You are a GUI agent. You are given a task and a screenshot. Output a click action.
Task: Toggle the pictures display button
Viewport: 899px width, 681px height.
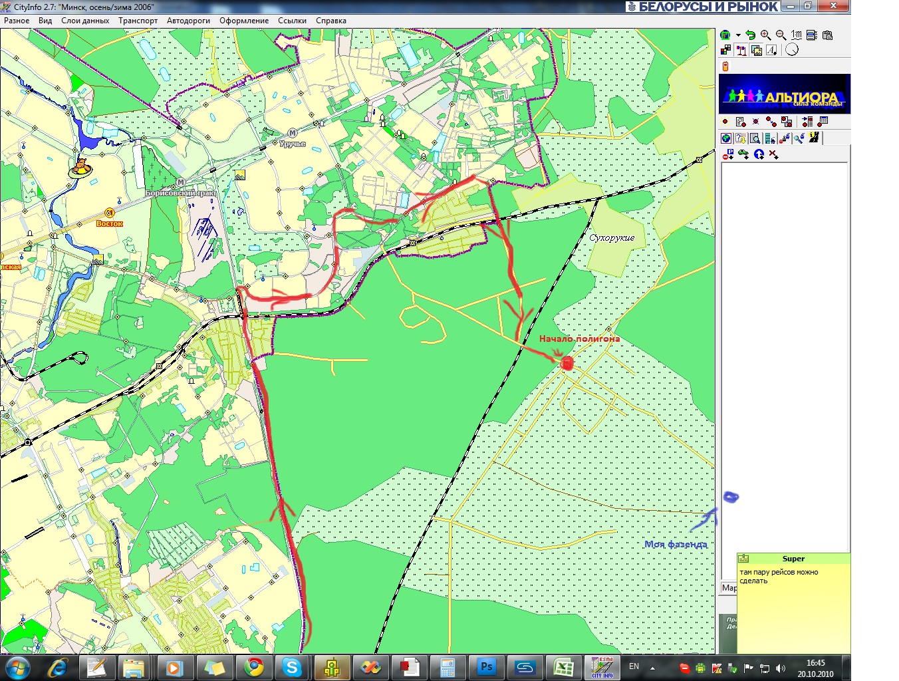(x=756, y=50)
